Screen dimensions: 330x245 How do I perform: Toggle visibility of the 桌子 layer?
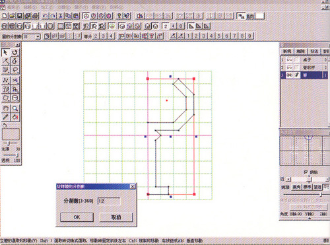(x=290, y=59)
